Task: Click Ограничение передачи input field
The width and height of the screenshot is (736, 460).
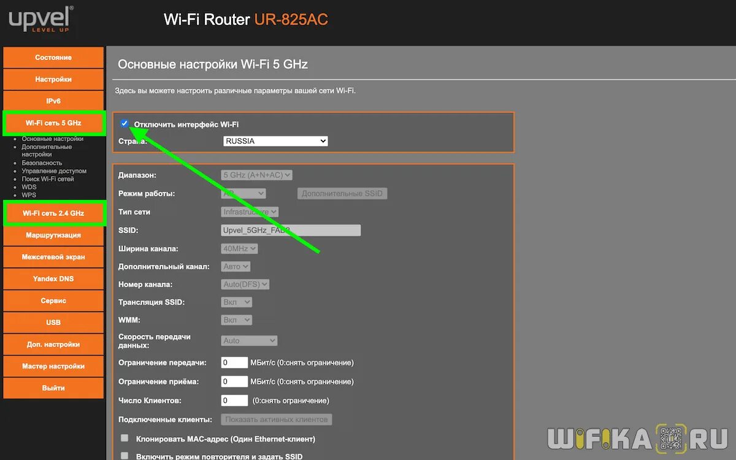Action: pyautogui.click(x=234, y=362)
